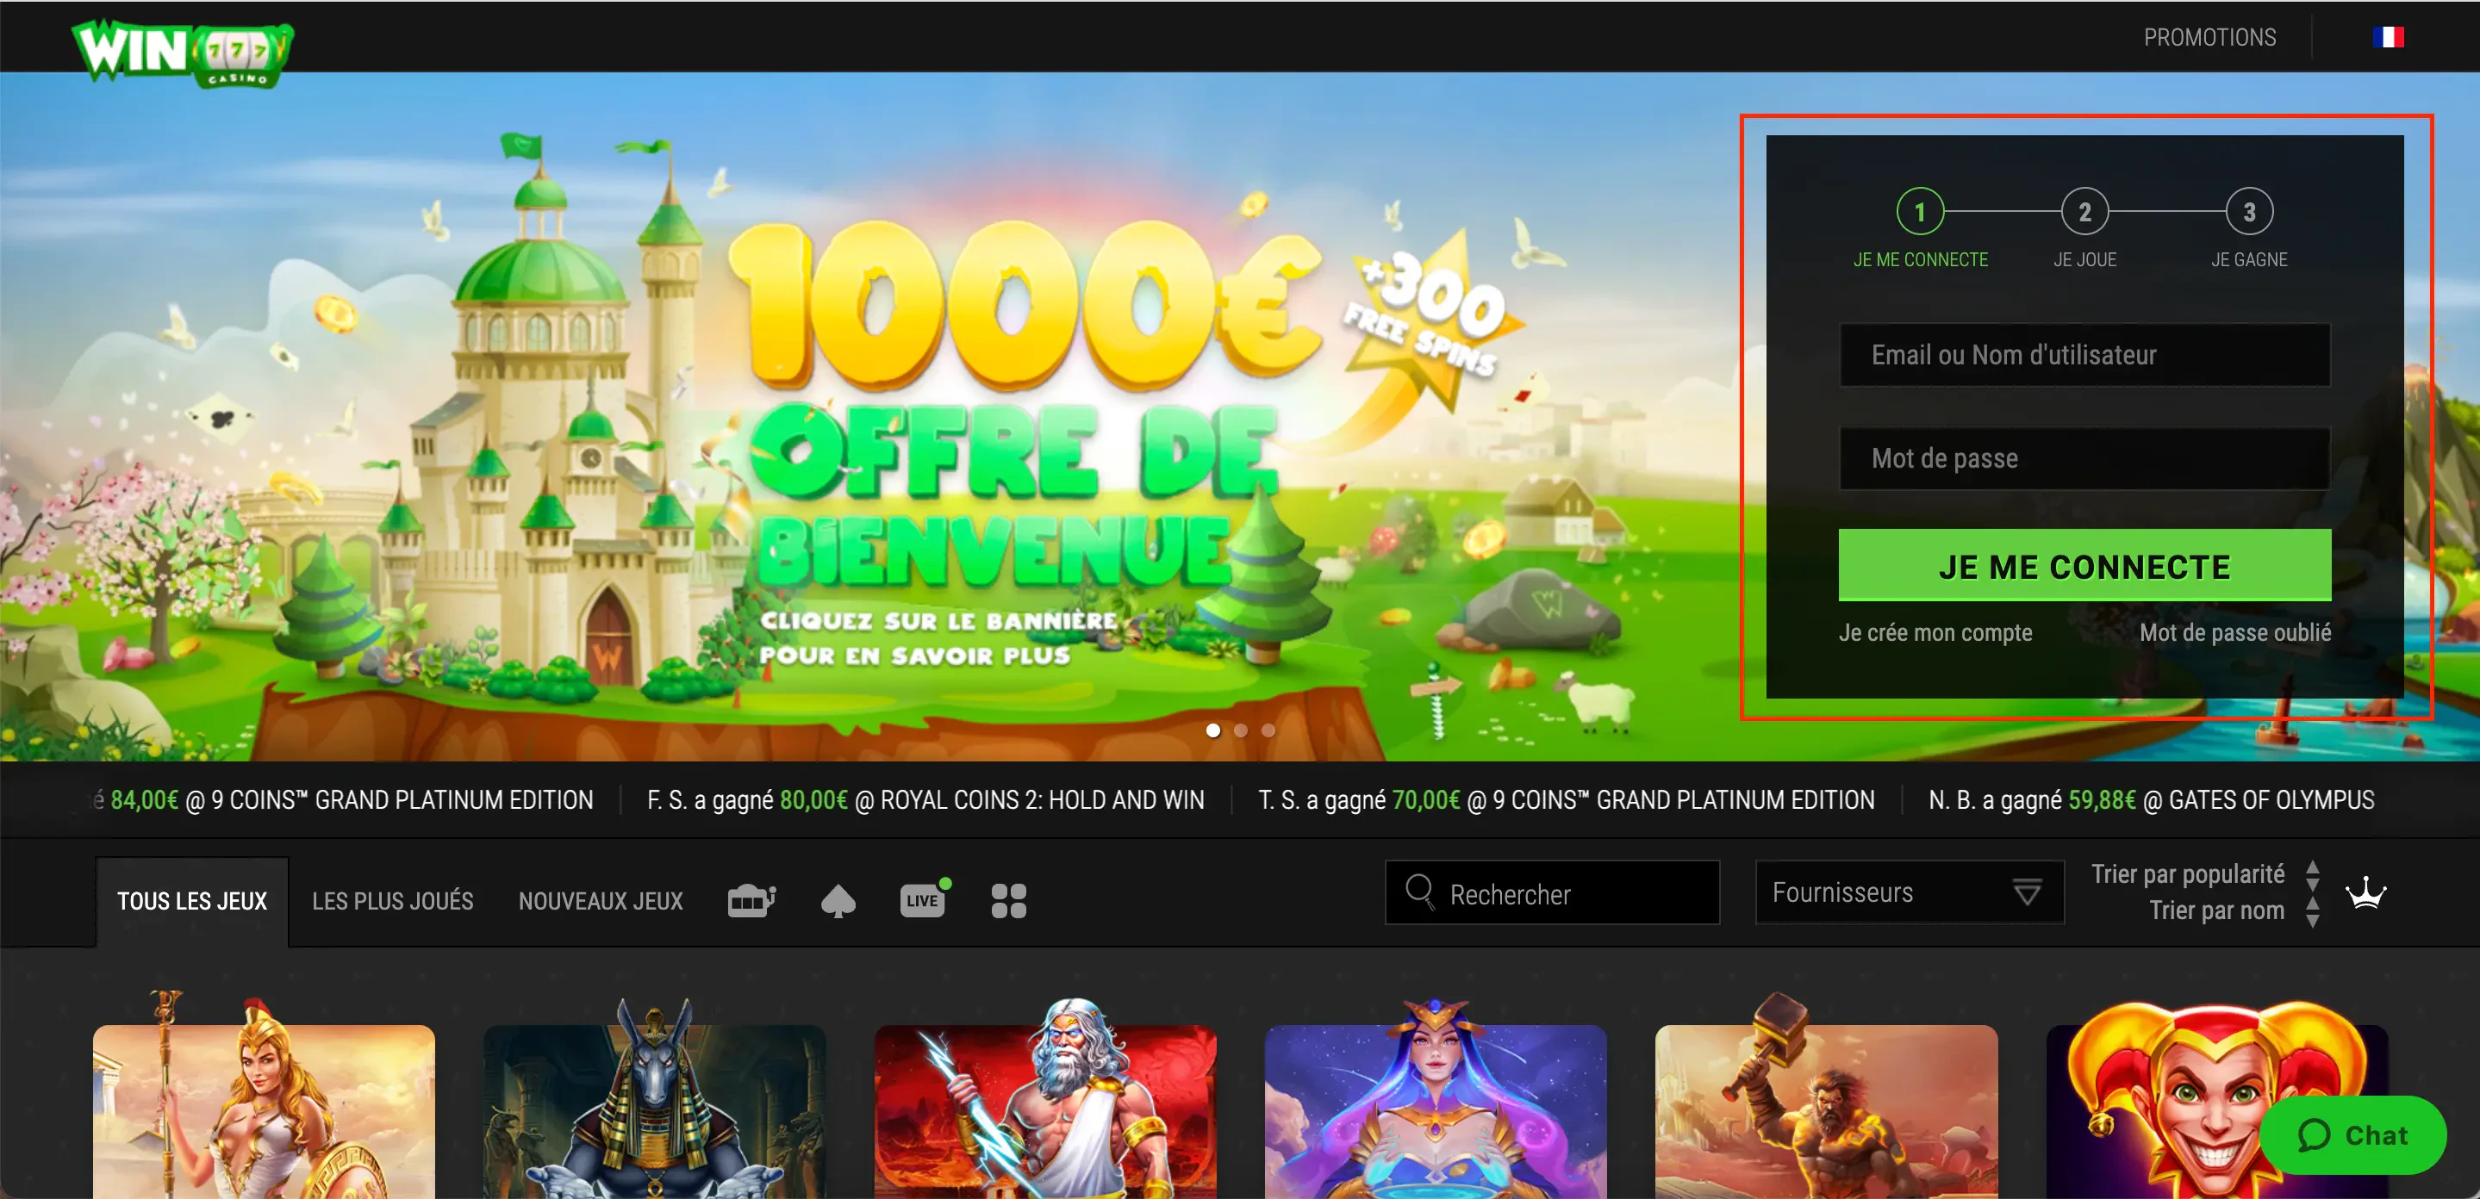Select the third banner carousel dot
The width and height of the screenshot is (2480, 1199).
1268,730
